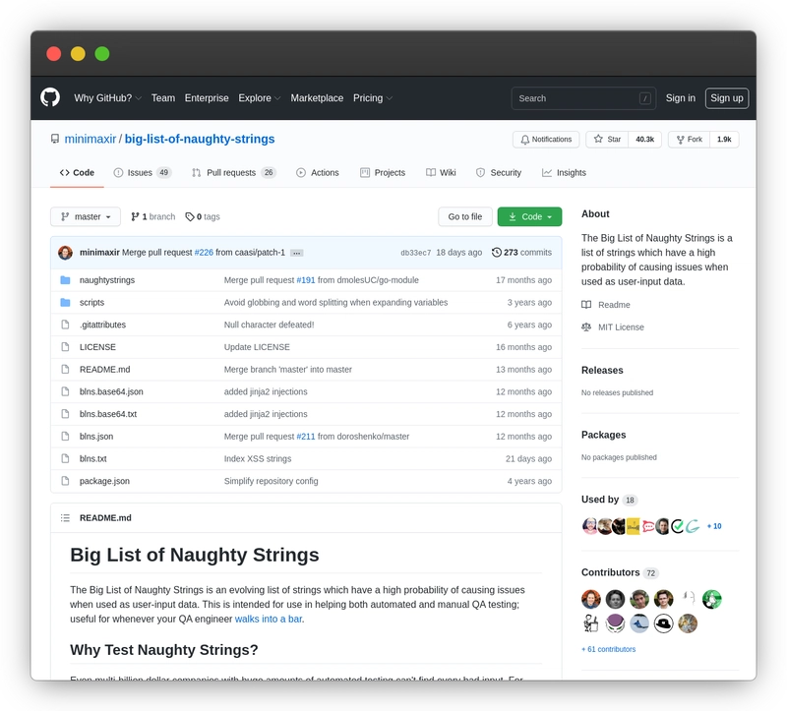787x711 pixels.
Task: Click the walks into a bar link
Action: (x=269, y=619)
